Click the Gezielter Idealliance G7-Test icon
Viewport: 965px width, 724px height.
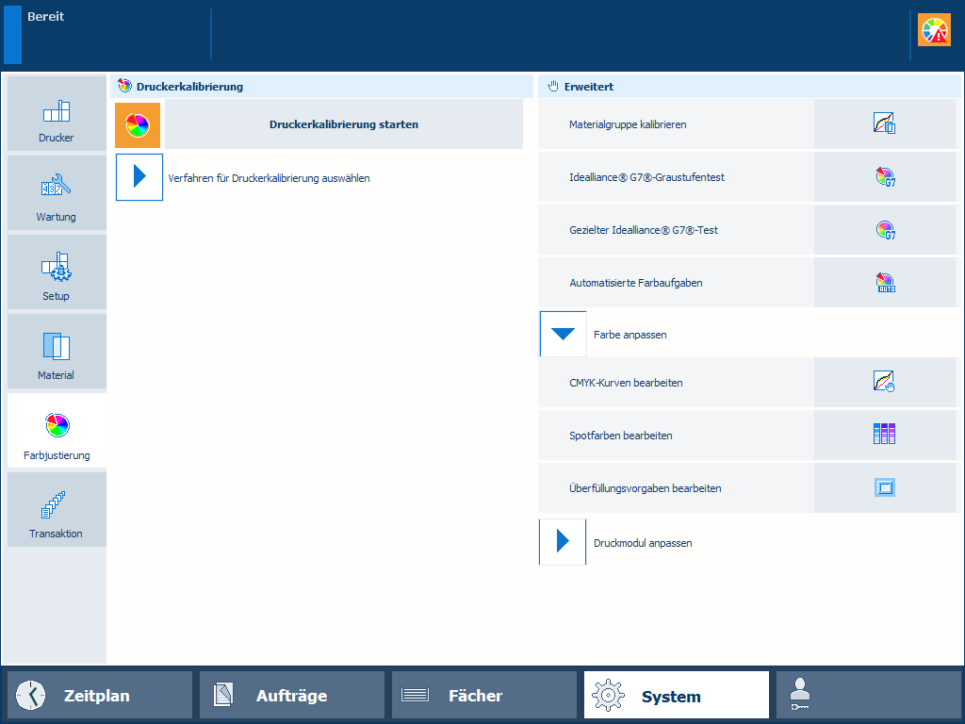(884, 230)
